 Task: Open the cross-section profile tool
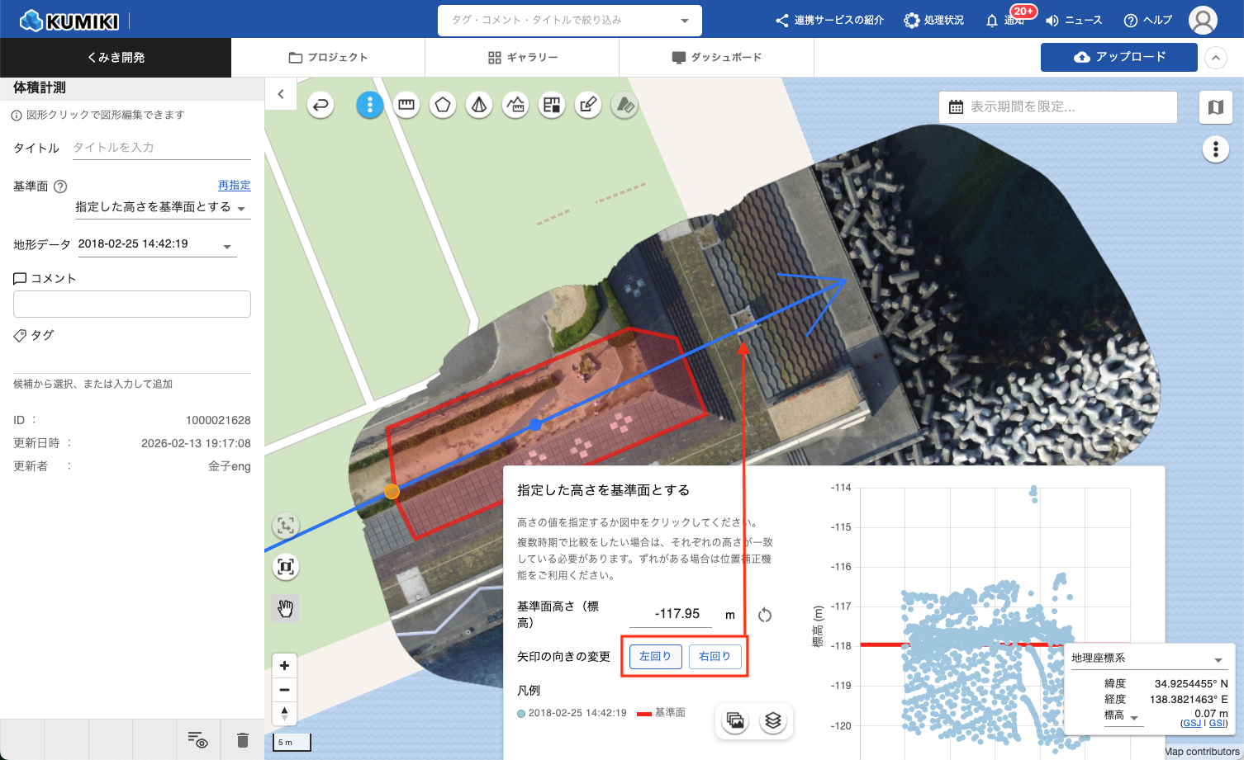coord(515,105)
